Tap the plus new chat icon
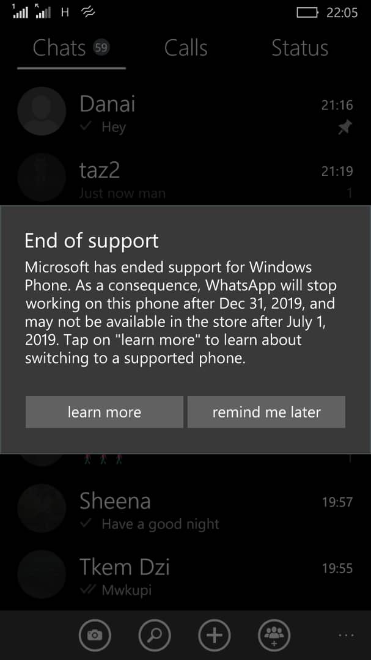The width and height of the screenshot is (371, 660). point(215,635)
